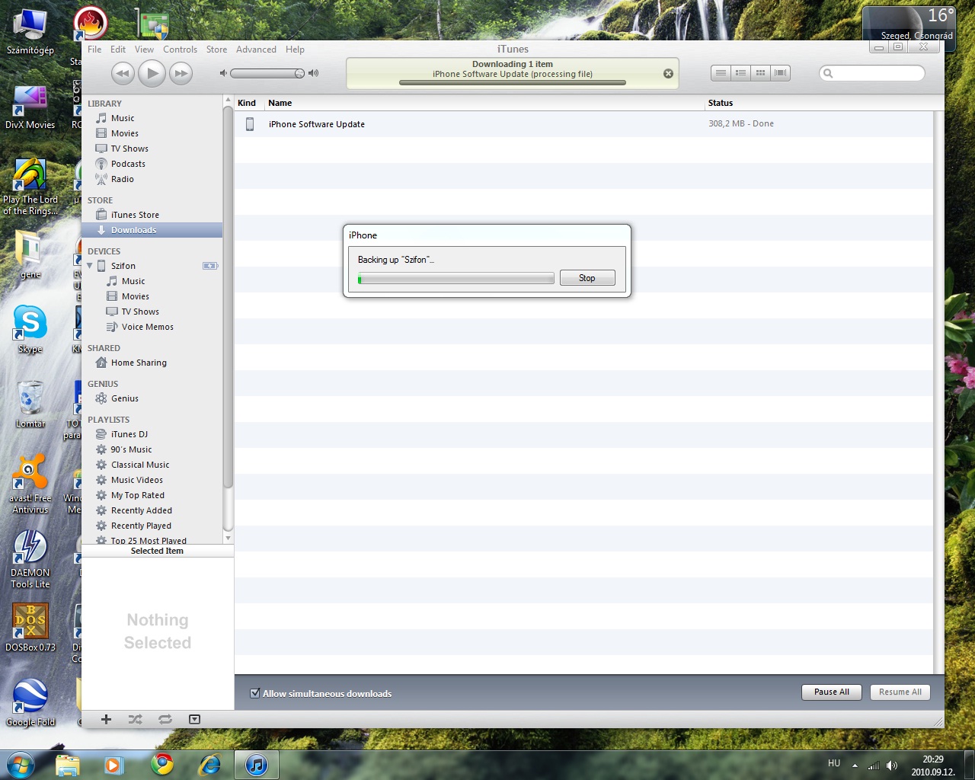This screenshot has width=975, height=780.
Task: Switch to Album List view icon
Action: pyautogui.click(x=740, y=73)
